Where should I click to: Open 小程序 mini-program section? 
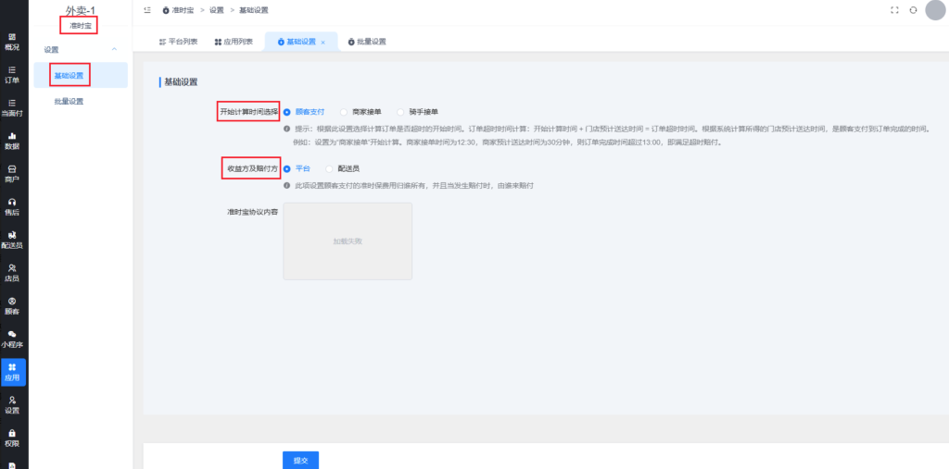click(x=12, y=339)
